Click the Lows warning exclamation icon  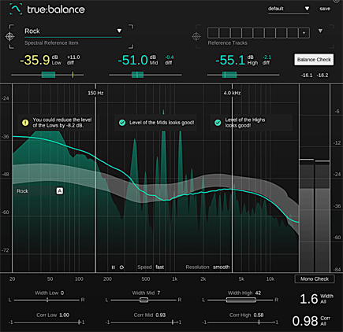(25, 123)
